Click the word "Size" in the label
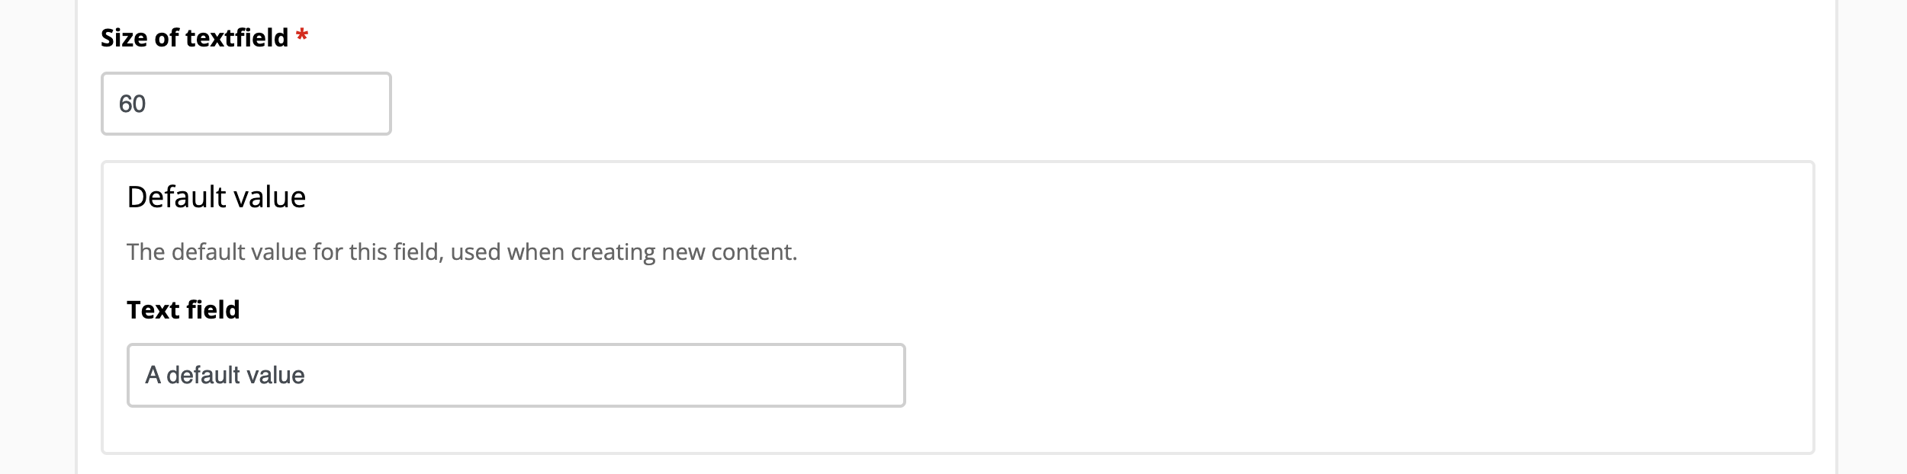The width and height of the screenshot is (1907, 474). pyautogui.click(x=124, y=37)
